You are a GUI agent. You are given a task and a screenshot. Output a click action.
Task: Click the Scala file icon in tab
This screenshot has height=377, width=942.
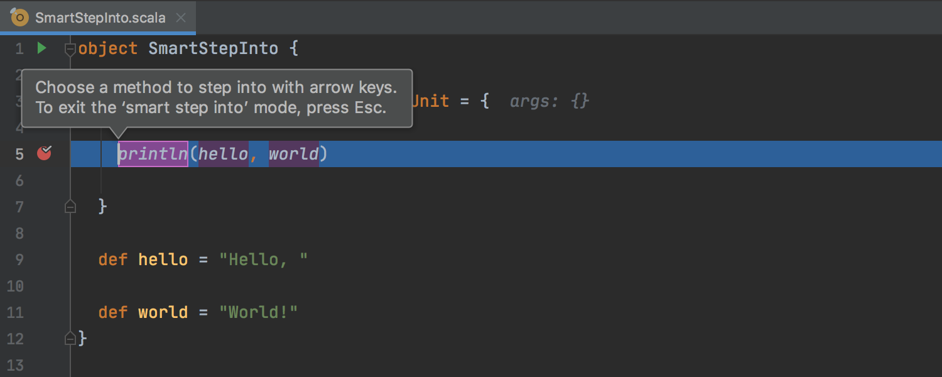click(x=20, y=17)
